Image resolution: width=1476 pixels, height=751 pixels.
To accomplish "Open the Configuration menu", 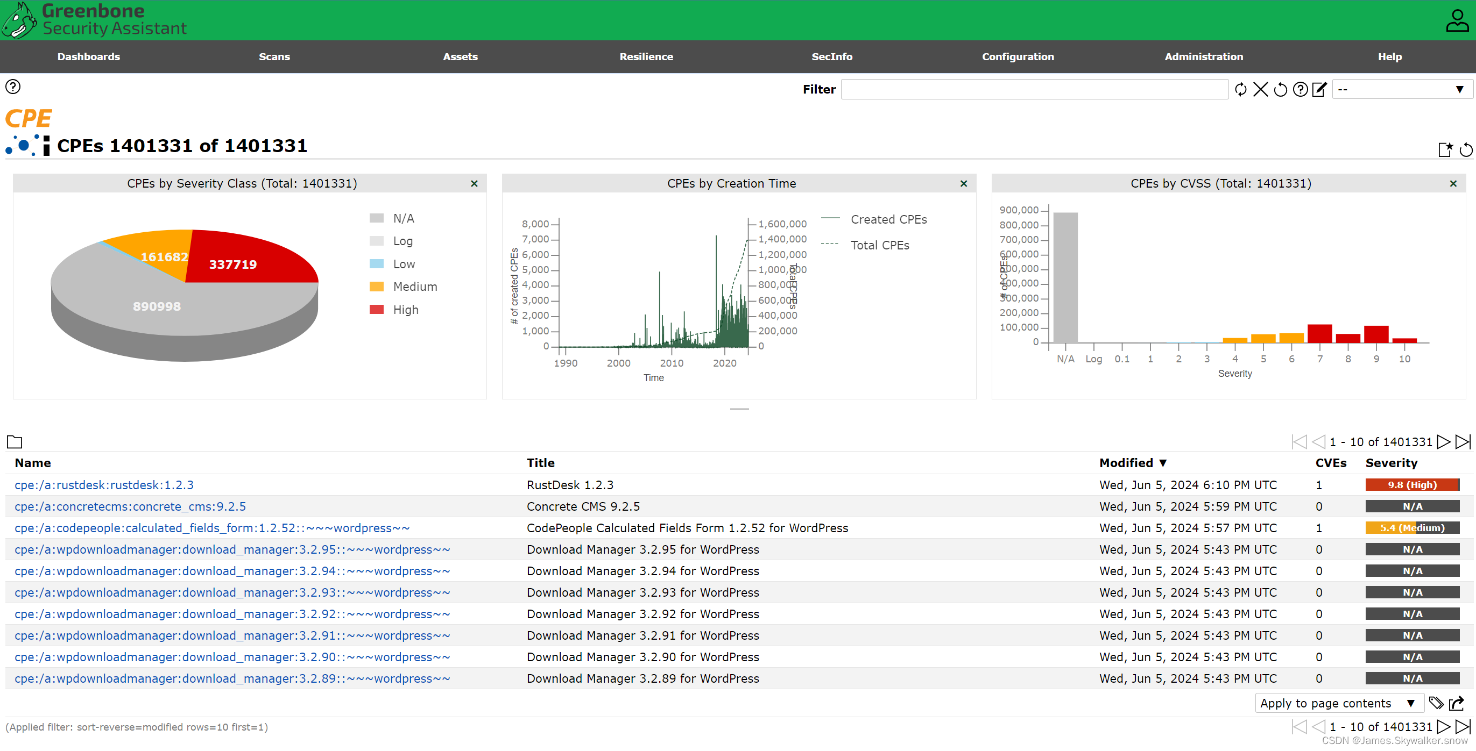I will pyautogui.click(x=1018, y=56).
